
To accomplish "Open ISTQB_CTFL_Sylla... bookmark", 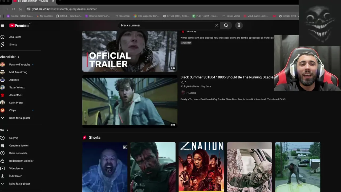I will (x=176, y=16).
